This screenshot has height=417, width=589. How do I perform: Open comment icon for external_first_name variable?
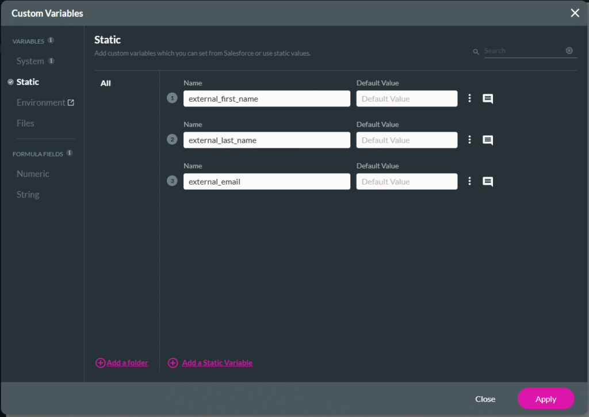point(488,99)
